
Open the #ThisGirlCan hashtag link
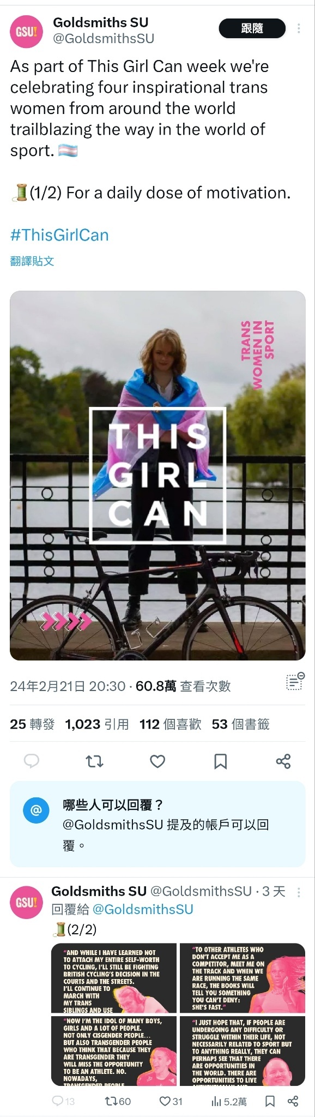59,235
